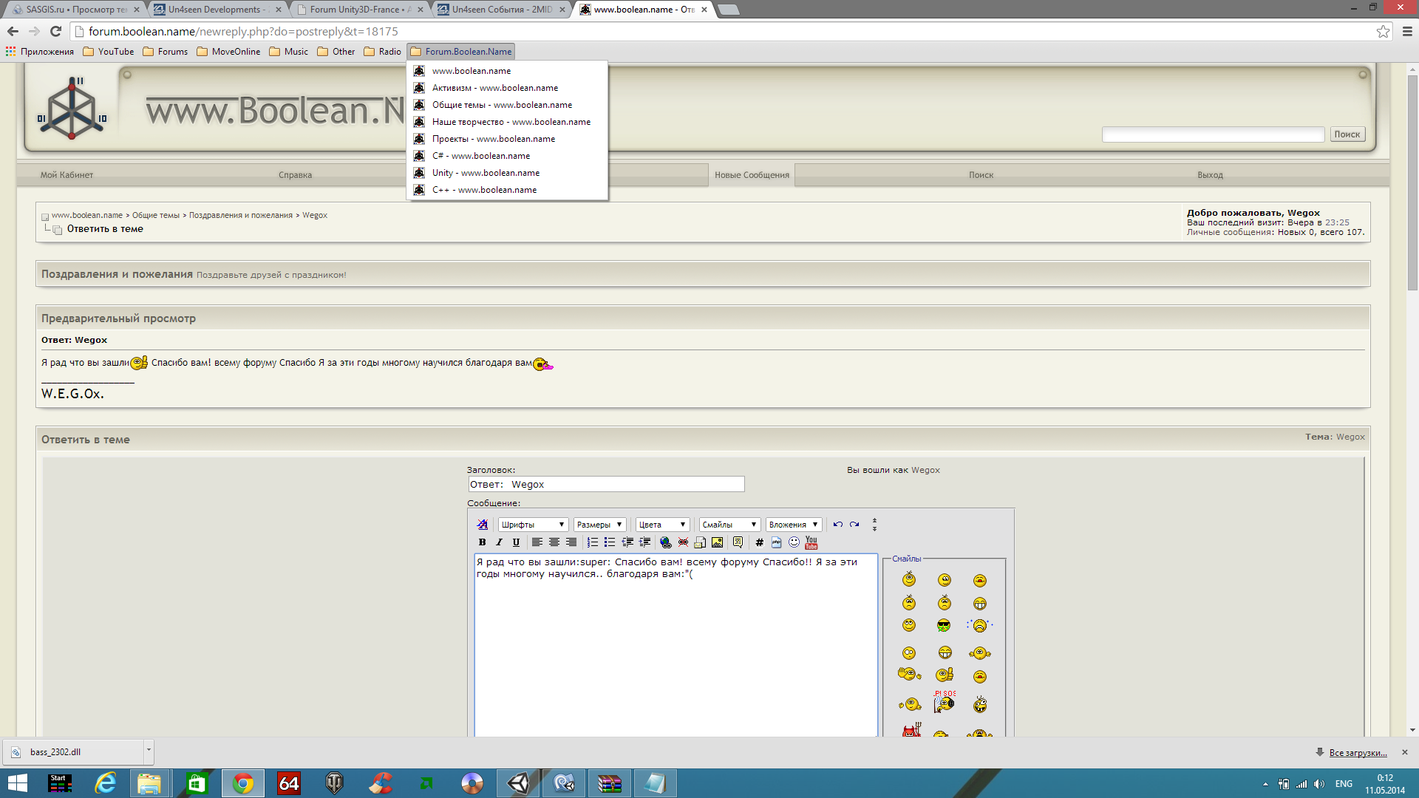Expand the Цвета colors dropdown
Image resolution: width=1419 pixels, height=798 pixels.
coord(662,525)
